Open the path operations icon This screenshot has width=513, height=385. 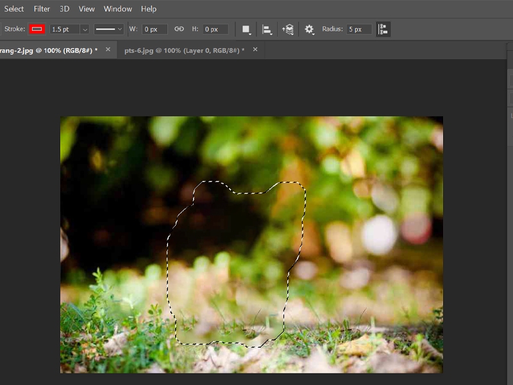pos(245,28)
